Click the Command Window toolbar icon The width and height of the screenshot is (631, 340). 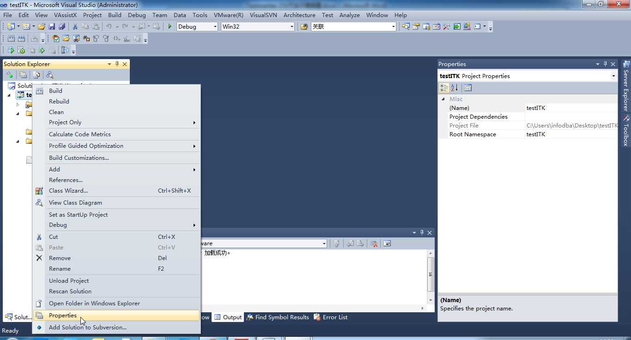click(x=478, y=27)
